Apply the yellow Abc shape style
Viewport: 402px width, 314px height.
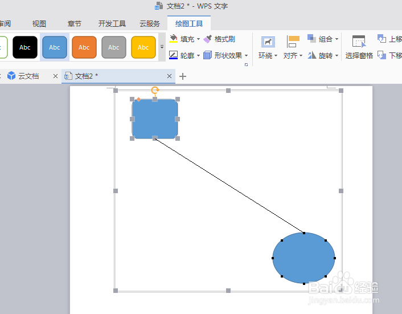pyautogui.click(x=143, y=47)
